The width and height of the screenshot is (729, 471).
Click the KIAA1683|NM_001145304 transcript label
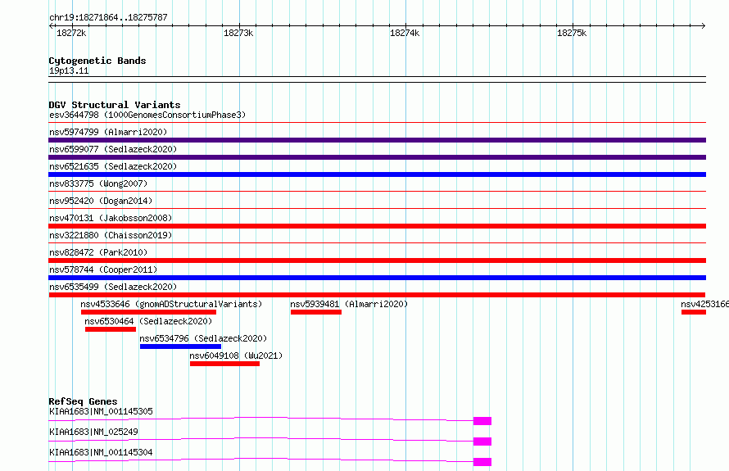pyautogui.click(x=101, y=452)
